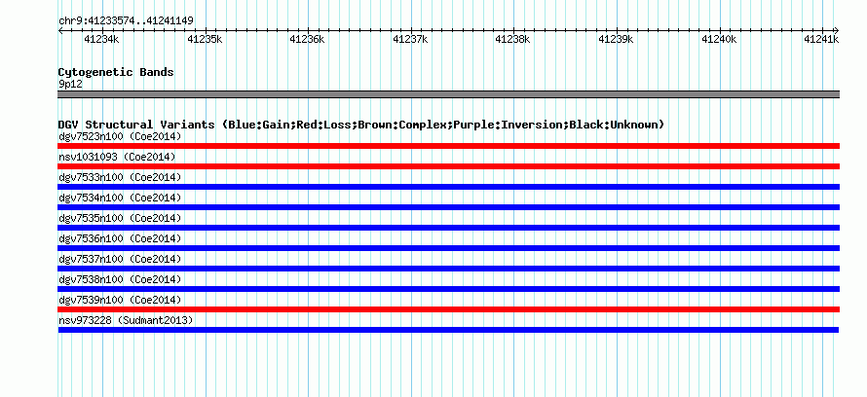Click the blue bar below dgv7534n100
The width and height of the screenshot is (867, 397).
tap(449, 207)
